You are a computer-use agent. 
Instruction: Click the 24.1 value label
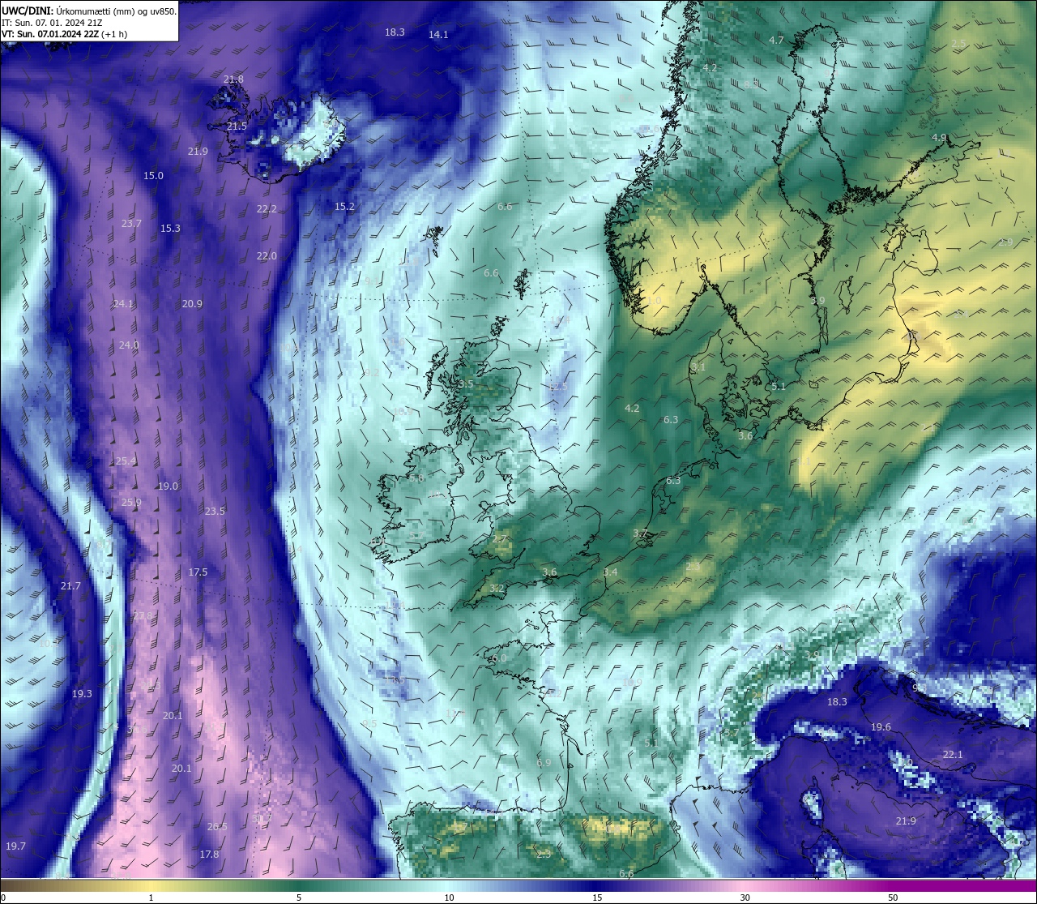click(123, 304)
